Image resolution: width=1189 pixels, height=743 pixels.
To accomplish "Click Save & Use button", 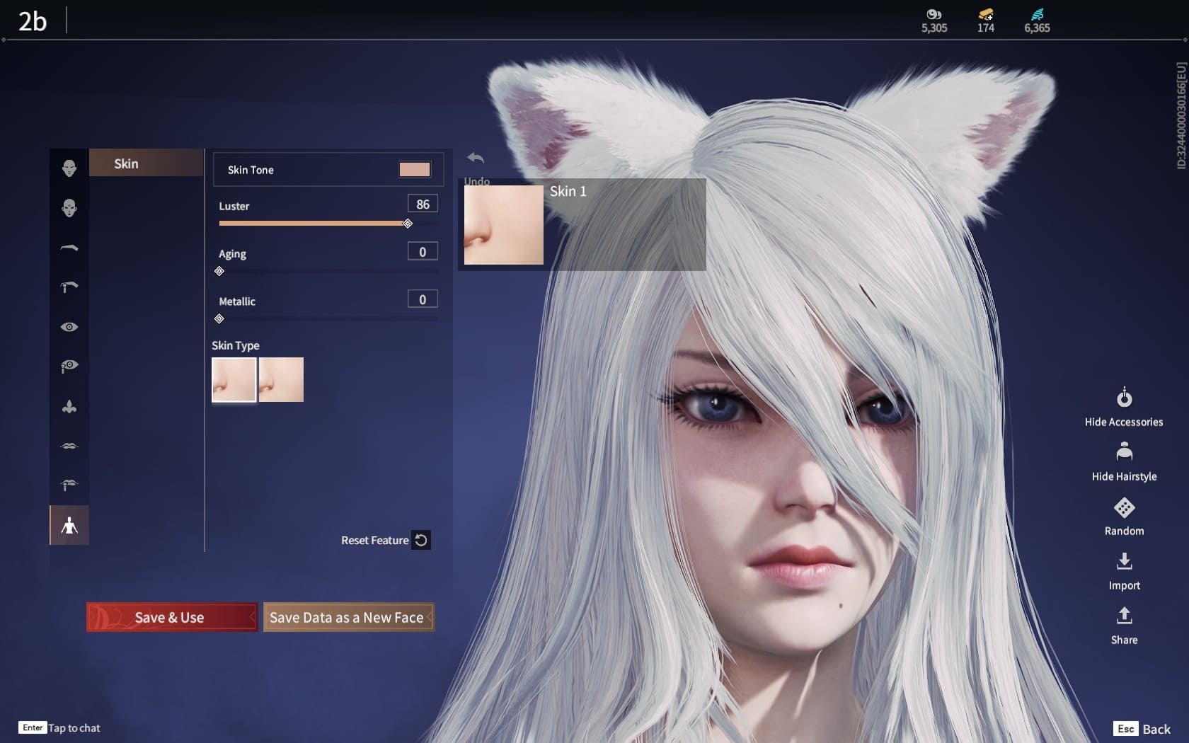I will 171,617.
